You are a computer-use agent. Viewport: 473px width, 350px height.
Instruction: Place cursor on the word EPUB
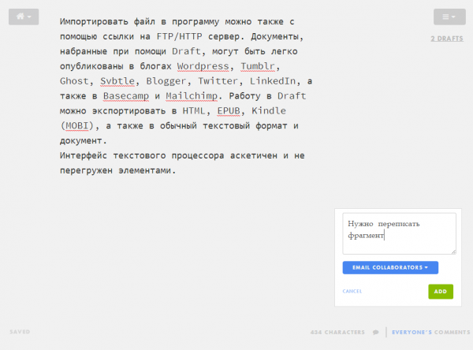click(230, 109)
